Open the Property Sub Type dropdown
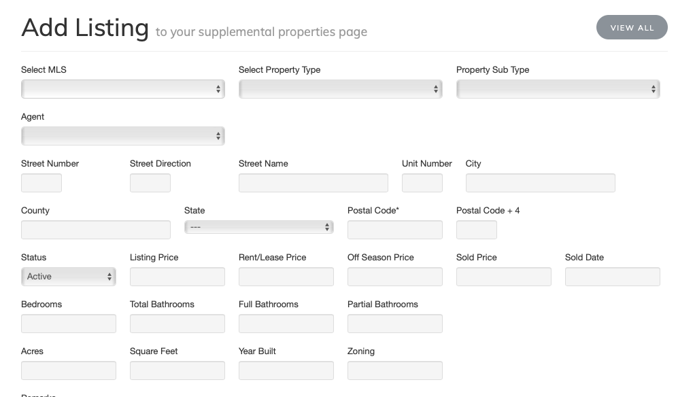Viewport: 695px width, 397px height. [558, 89]
